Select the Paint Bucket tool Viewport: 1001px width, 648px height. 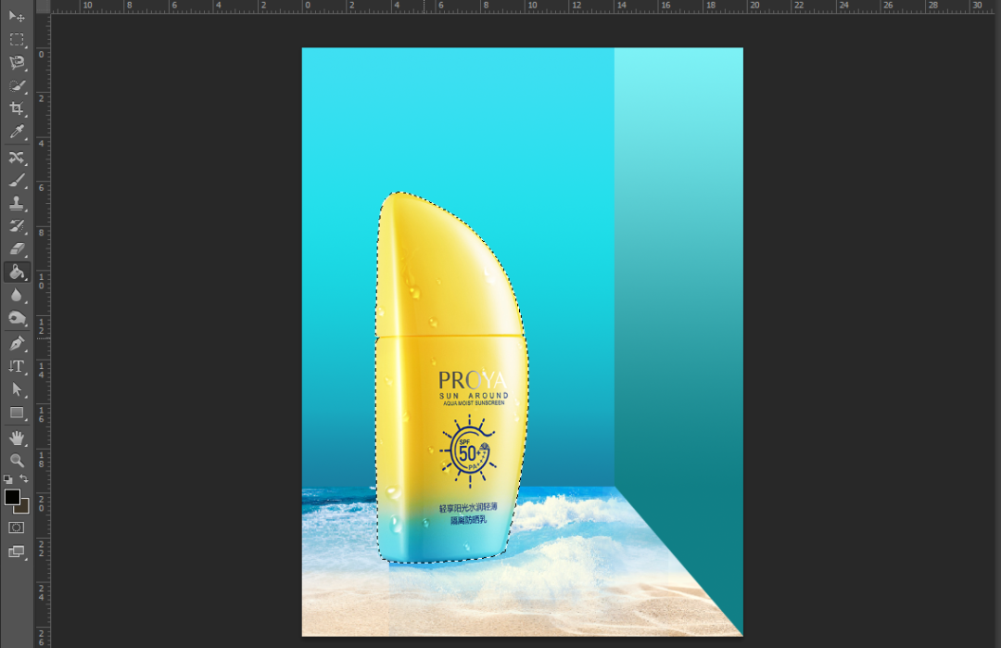17,272
